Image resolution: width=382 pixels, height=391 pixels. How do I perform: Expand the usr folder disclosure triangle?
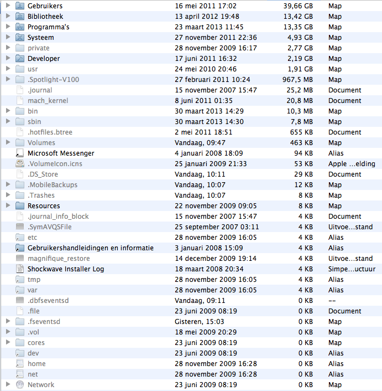pyautogui.click(x=8, y=68)
